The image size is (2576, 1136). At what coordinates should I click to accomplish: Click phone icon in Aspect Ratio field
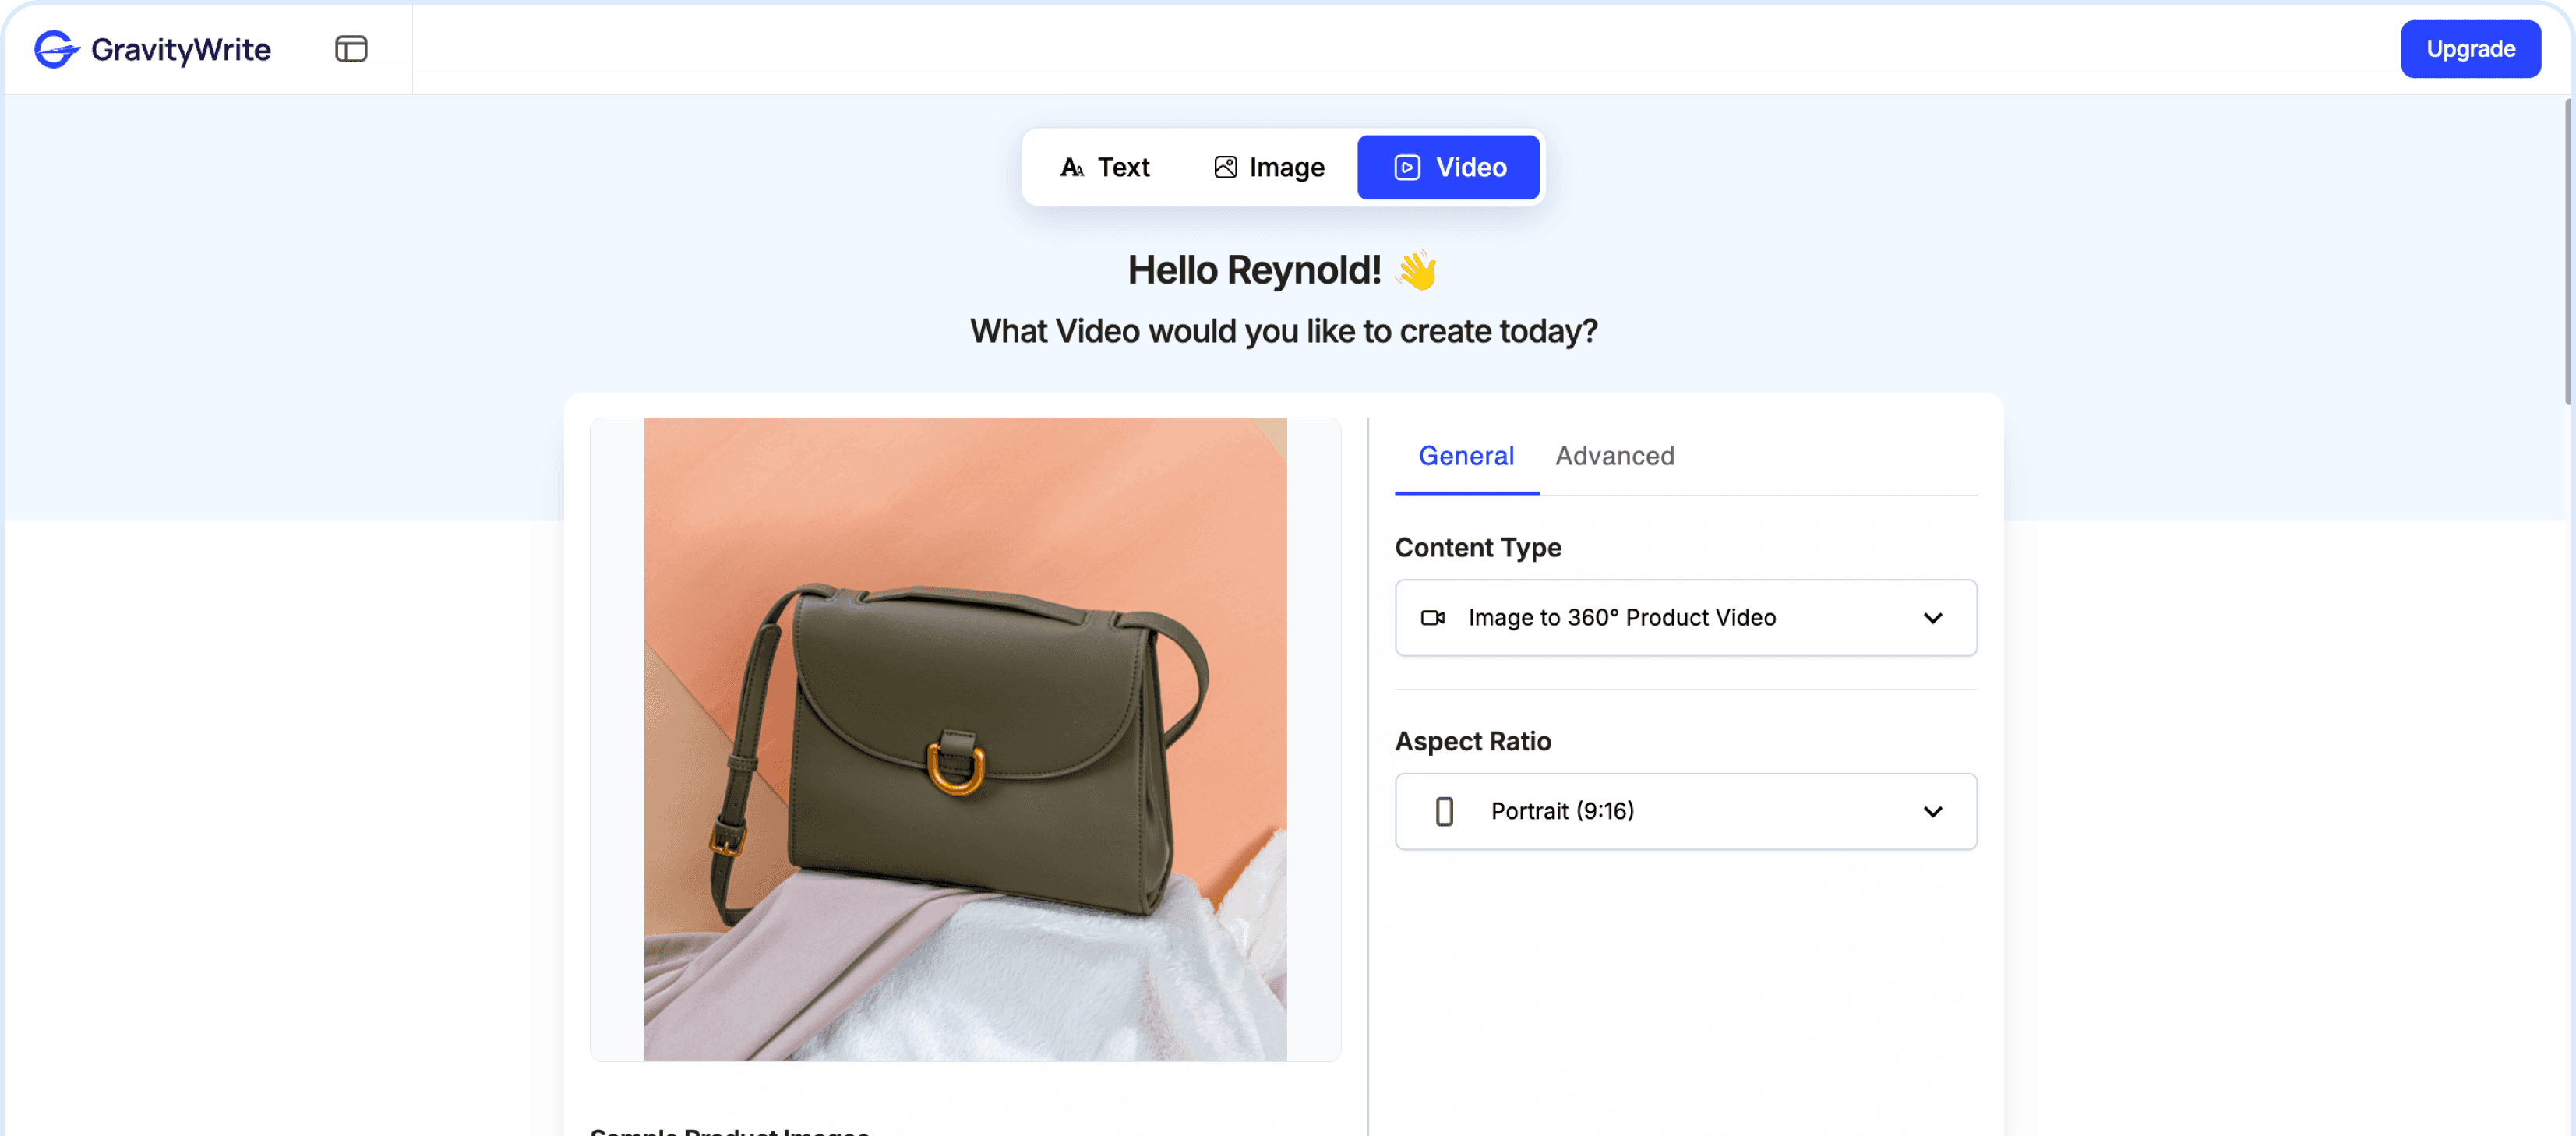tap(1444, 811)
